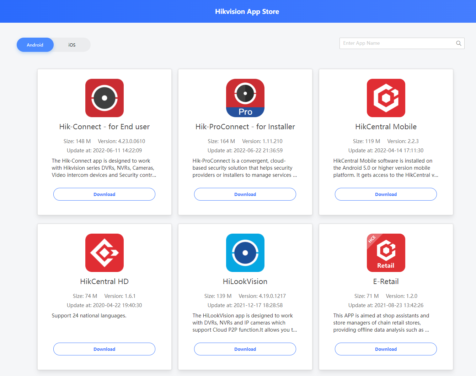
Task: Click 'Update at: 2021-08-23 13:42:26' text
Action: [386, 305]
